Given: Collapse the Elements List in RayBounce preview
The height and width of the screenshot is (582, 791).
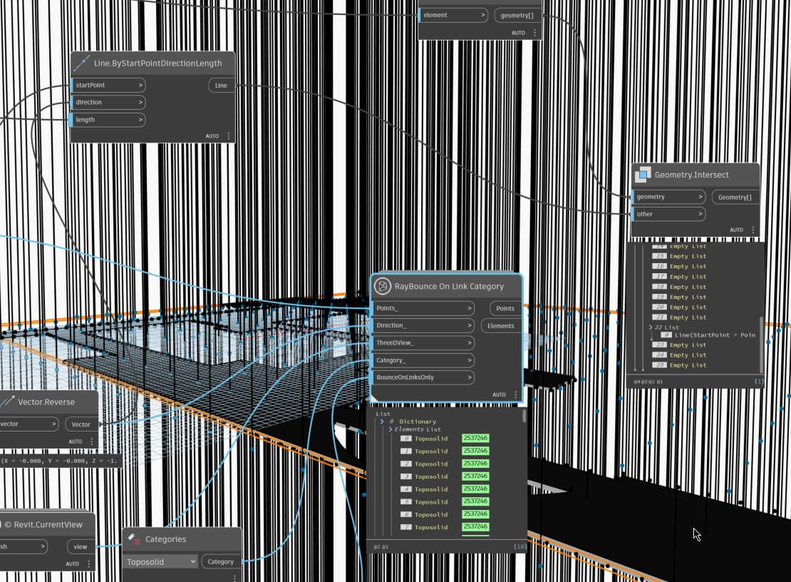Looking at the screenshot, I should pyautogui.click(x=390, y=429).
